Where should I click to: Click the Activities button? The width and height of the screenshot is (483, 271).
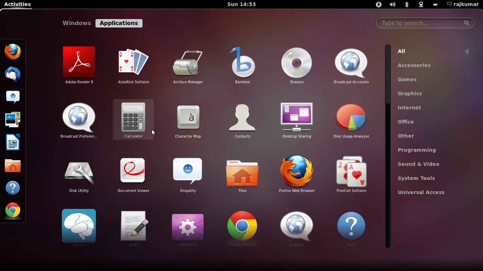[x=17, y=4]
